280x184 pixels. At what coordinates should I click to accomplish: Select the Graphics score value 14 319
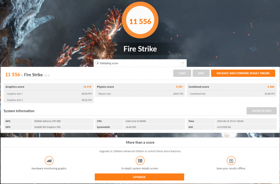point(87,87)
